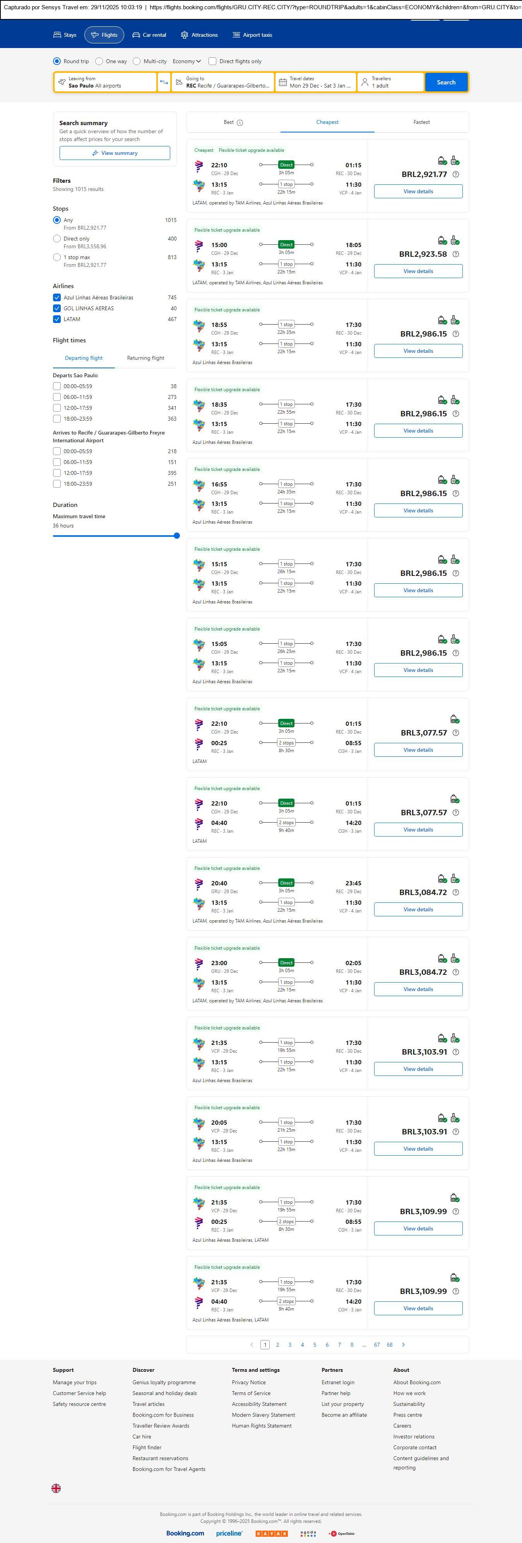Go to page 3 of results
The width and height of the screenshot is (522, 1543).
pyautogui.click(x=290, y=1345)
